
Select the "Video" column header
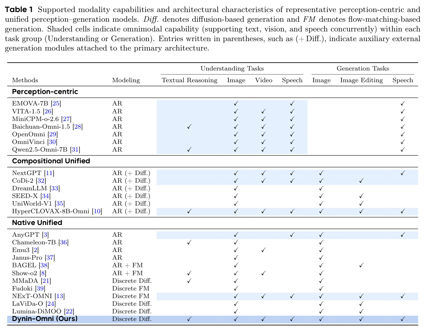[x=264, y=80]
